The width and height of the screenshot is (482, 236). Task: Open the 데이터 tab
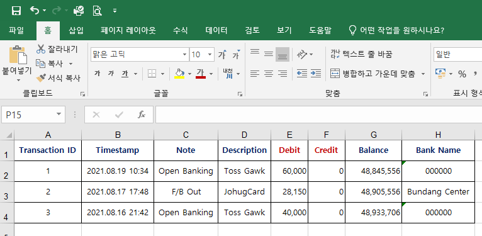pos(216,30)
